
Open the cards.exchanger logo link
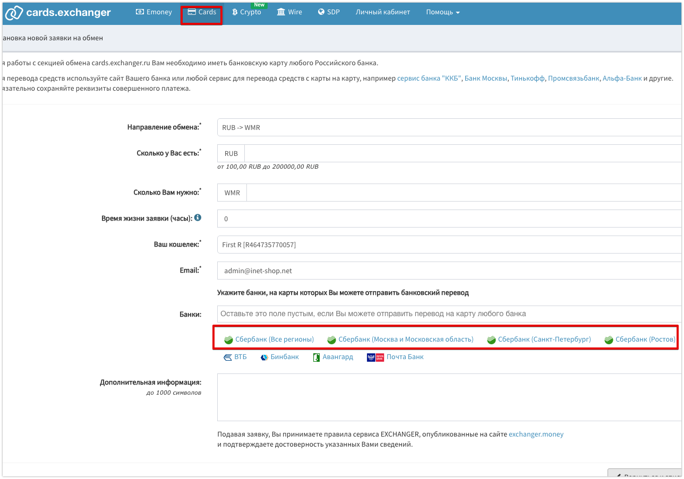click(x=58, y=12)
